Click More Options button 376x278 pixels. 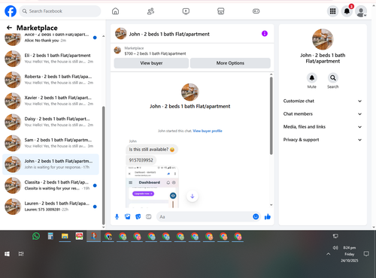click(230, 63)
